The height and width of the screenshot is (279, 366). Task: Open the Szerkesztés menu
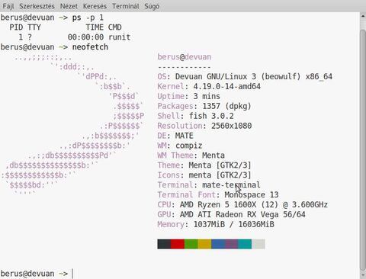coord(37,6)
